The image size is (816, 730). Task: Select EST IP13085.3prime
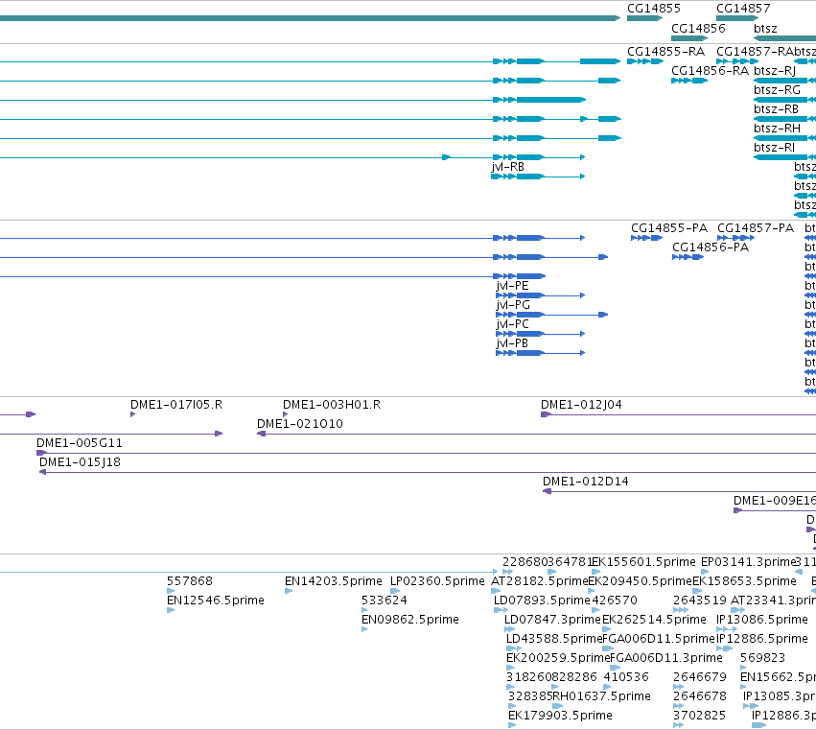751,706
